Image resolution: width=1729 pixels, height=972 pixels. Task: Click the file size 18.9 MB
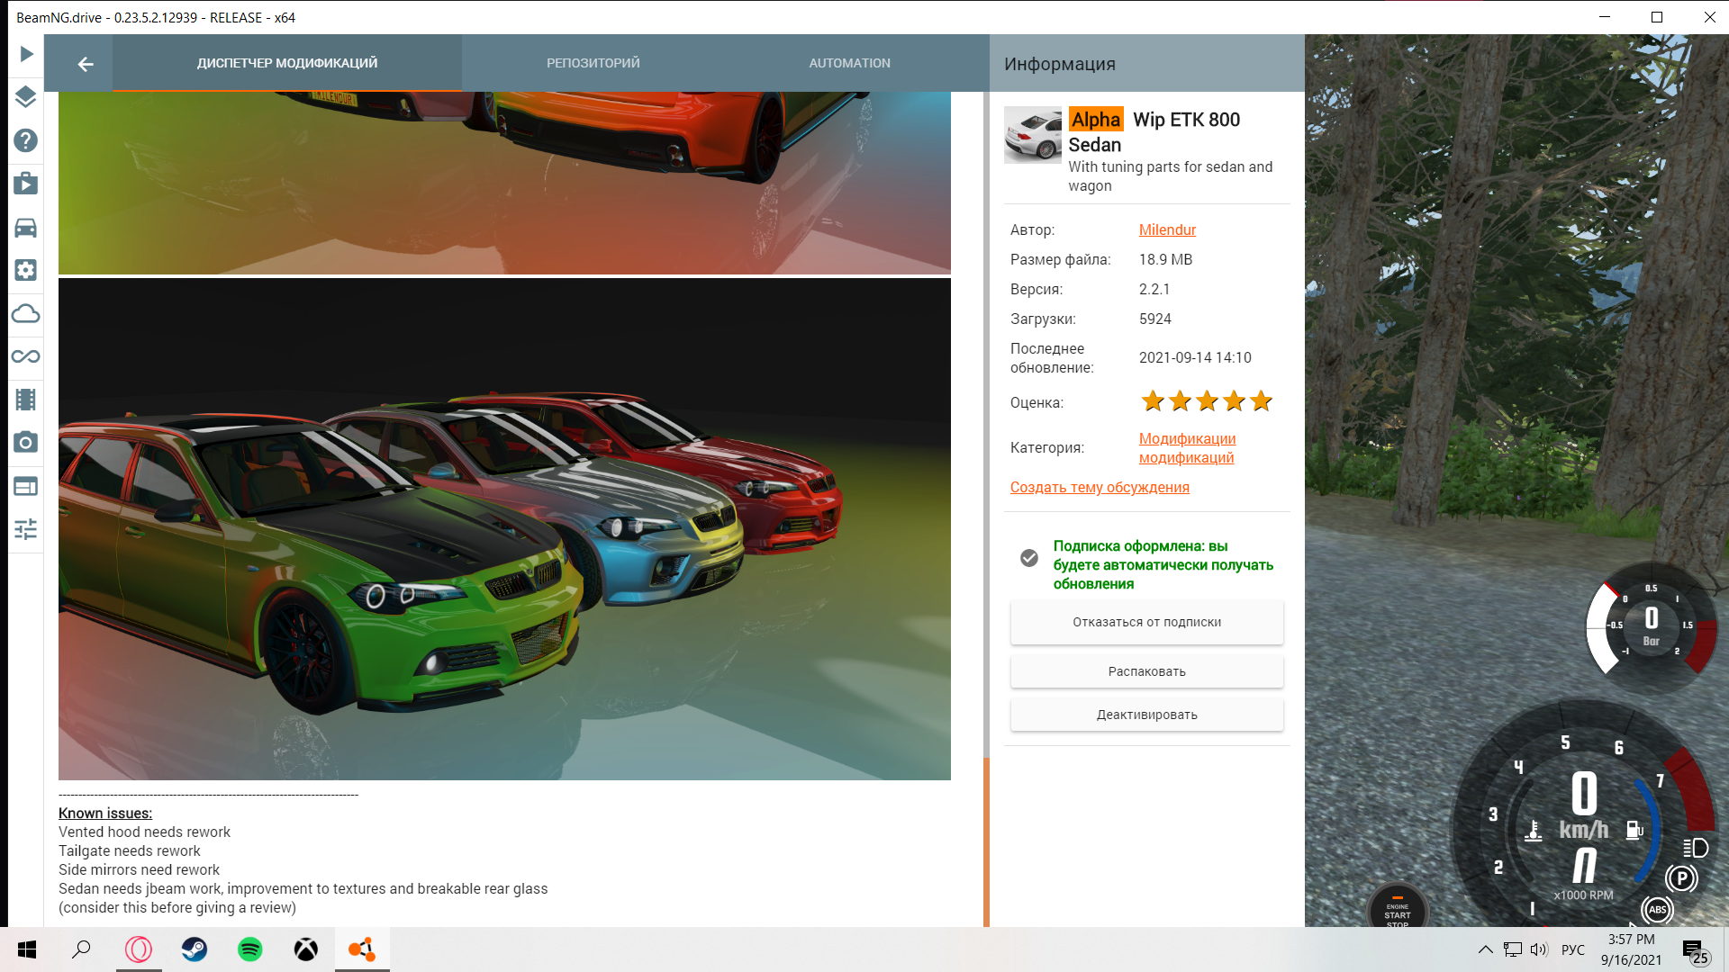1165,259
